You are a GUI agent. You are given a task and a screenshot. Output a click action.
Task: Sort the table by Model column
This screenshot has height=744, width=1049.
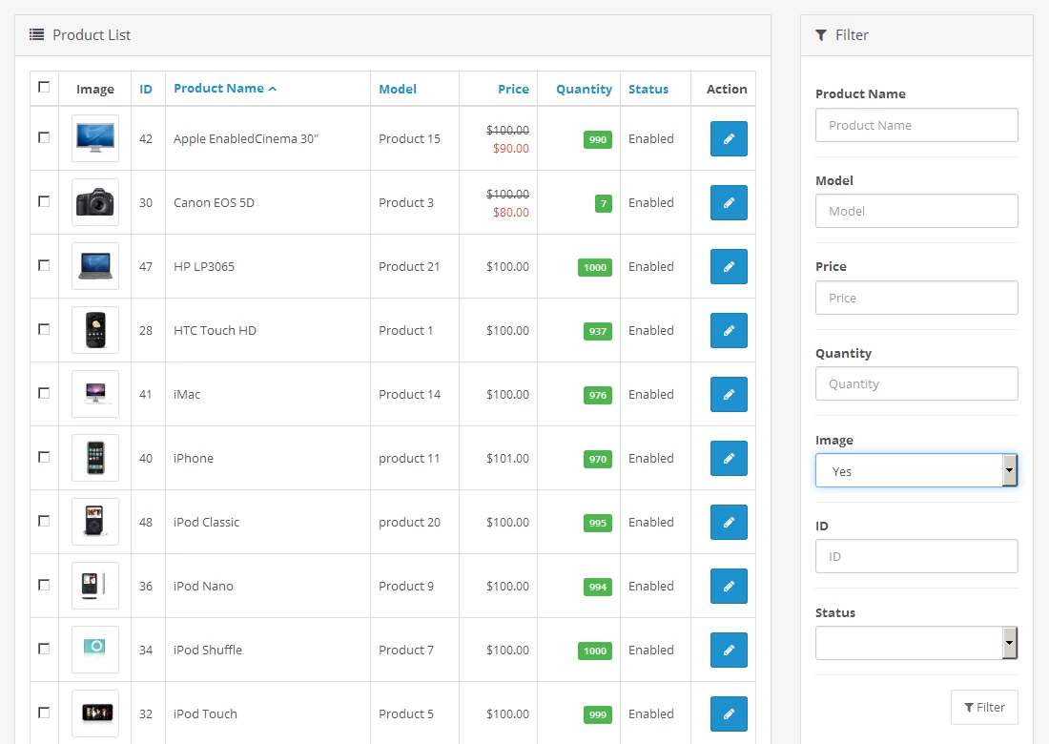click(x=398, y=89)
